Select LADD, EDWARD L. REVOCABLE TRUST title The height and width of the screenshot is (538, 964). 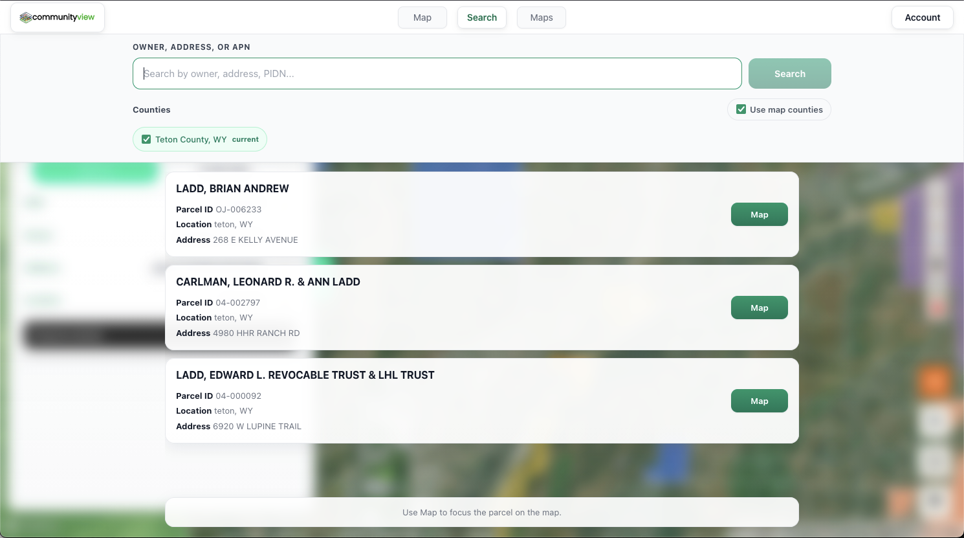point(305,375)
